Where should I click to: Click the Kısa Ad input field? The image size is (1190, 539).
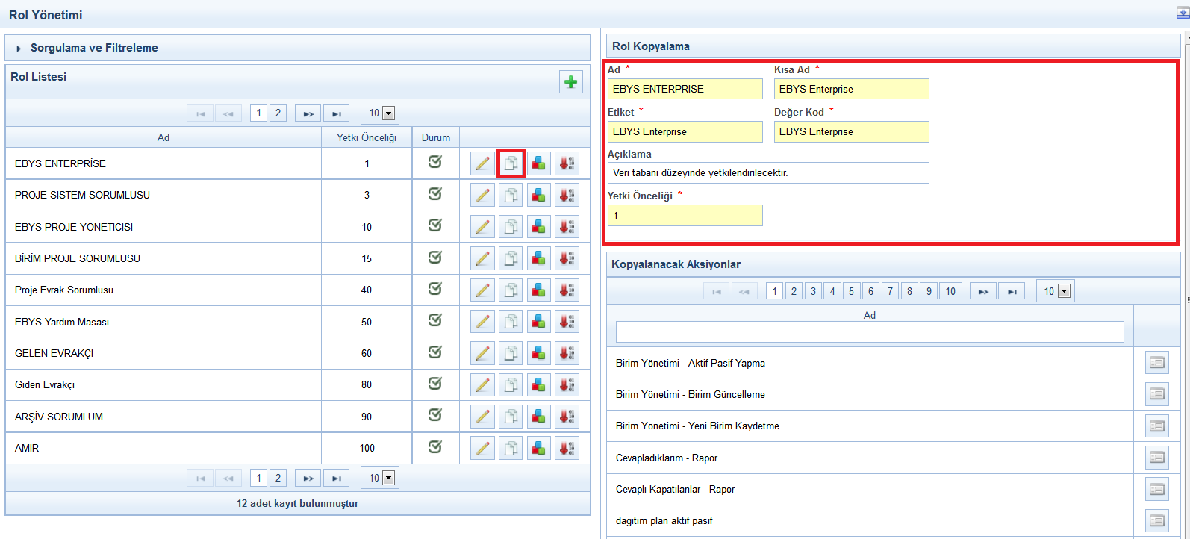coord(852,89)
